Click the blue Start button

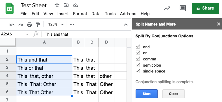point(147,94)
